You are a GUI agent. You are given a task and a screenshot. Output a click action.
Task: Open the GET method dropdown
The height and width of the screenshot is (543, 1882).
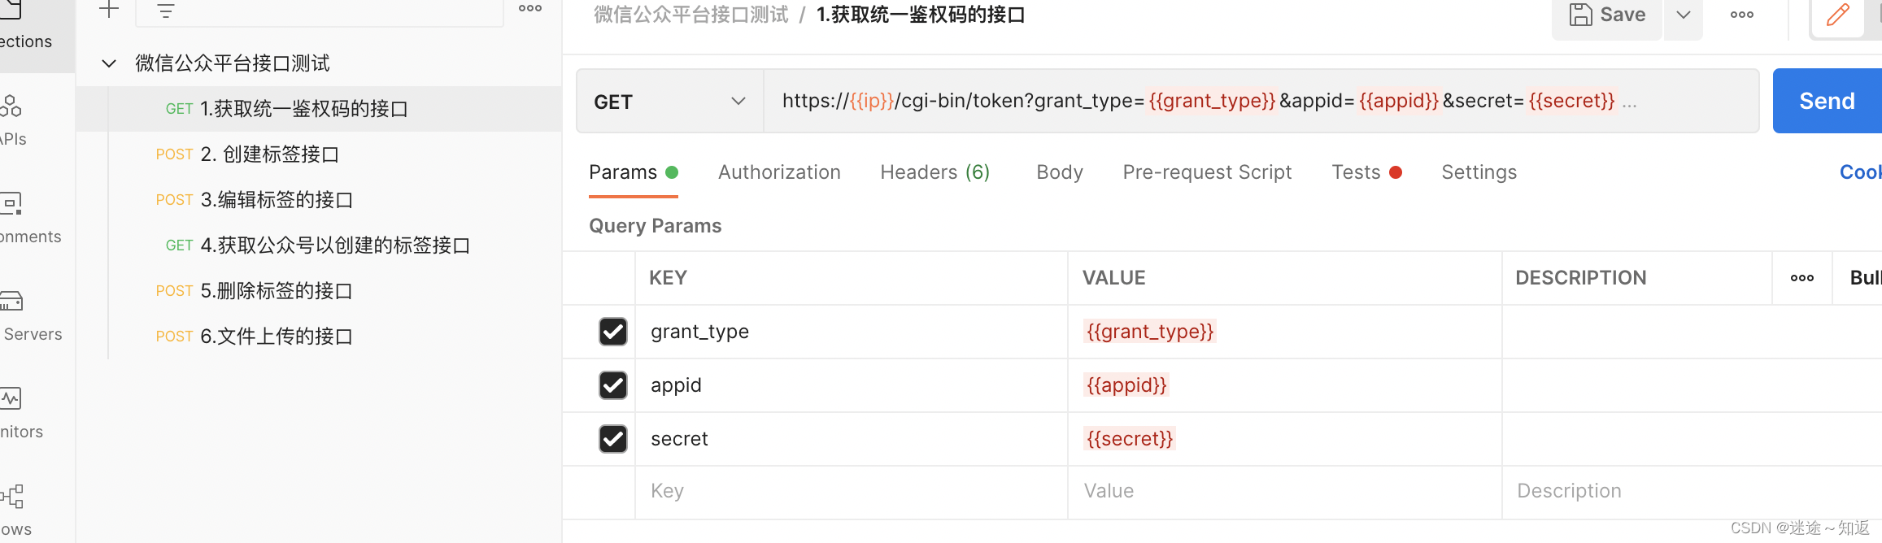click(670, 102)
